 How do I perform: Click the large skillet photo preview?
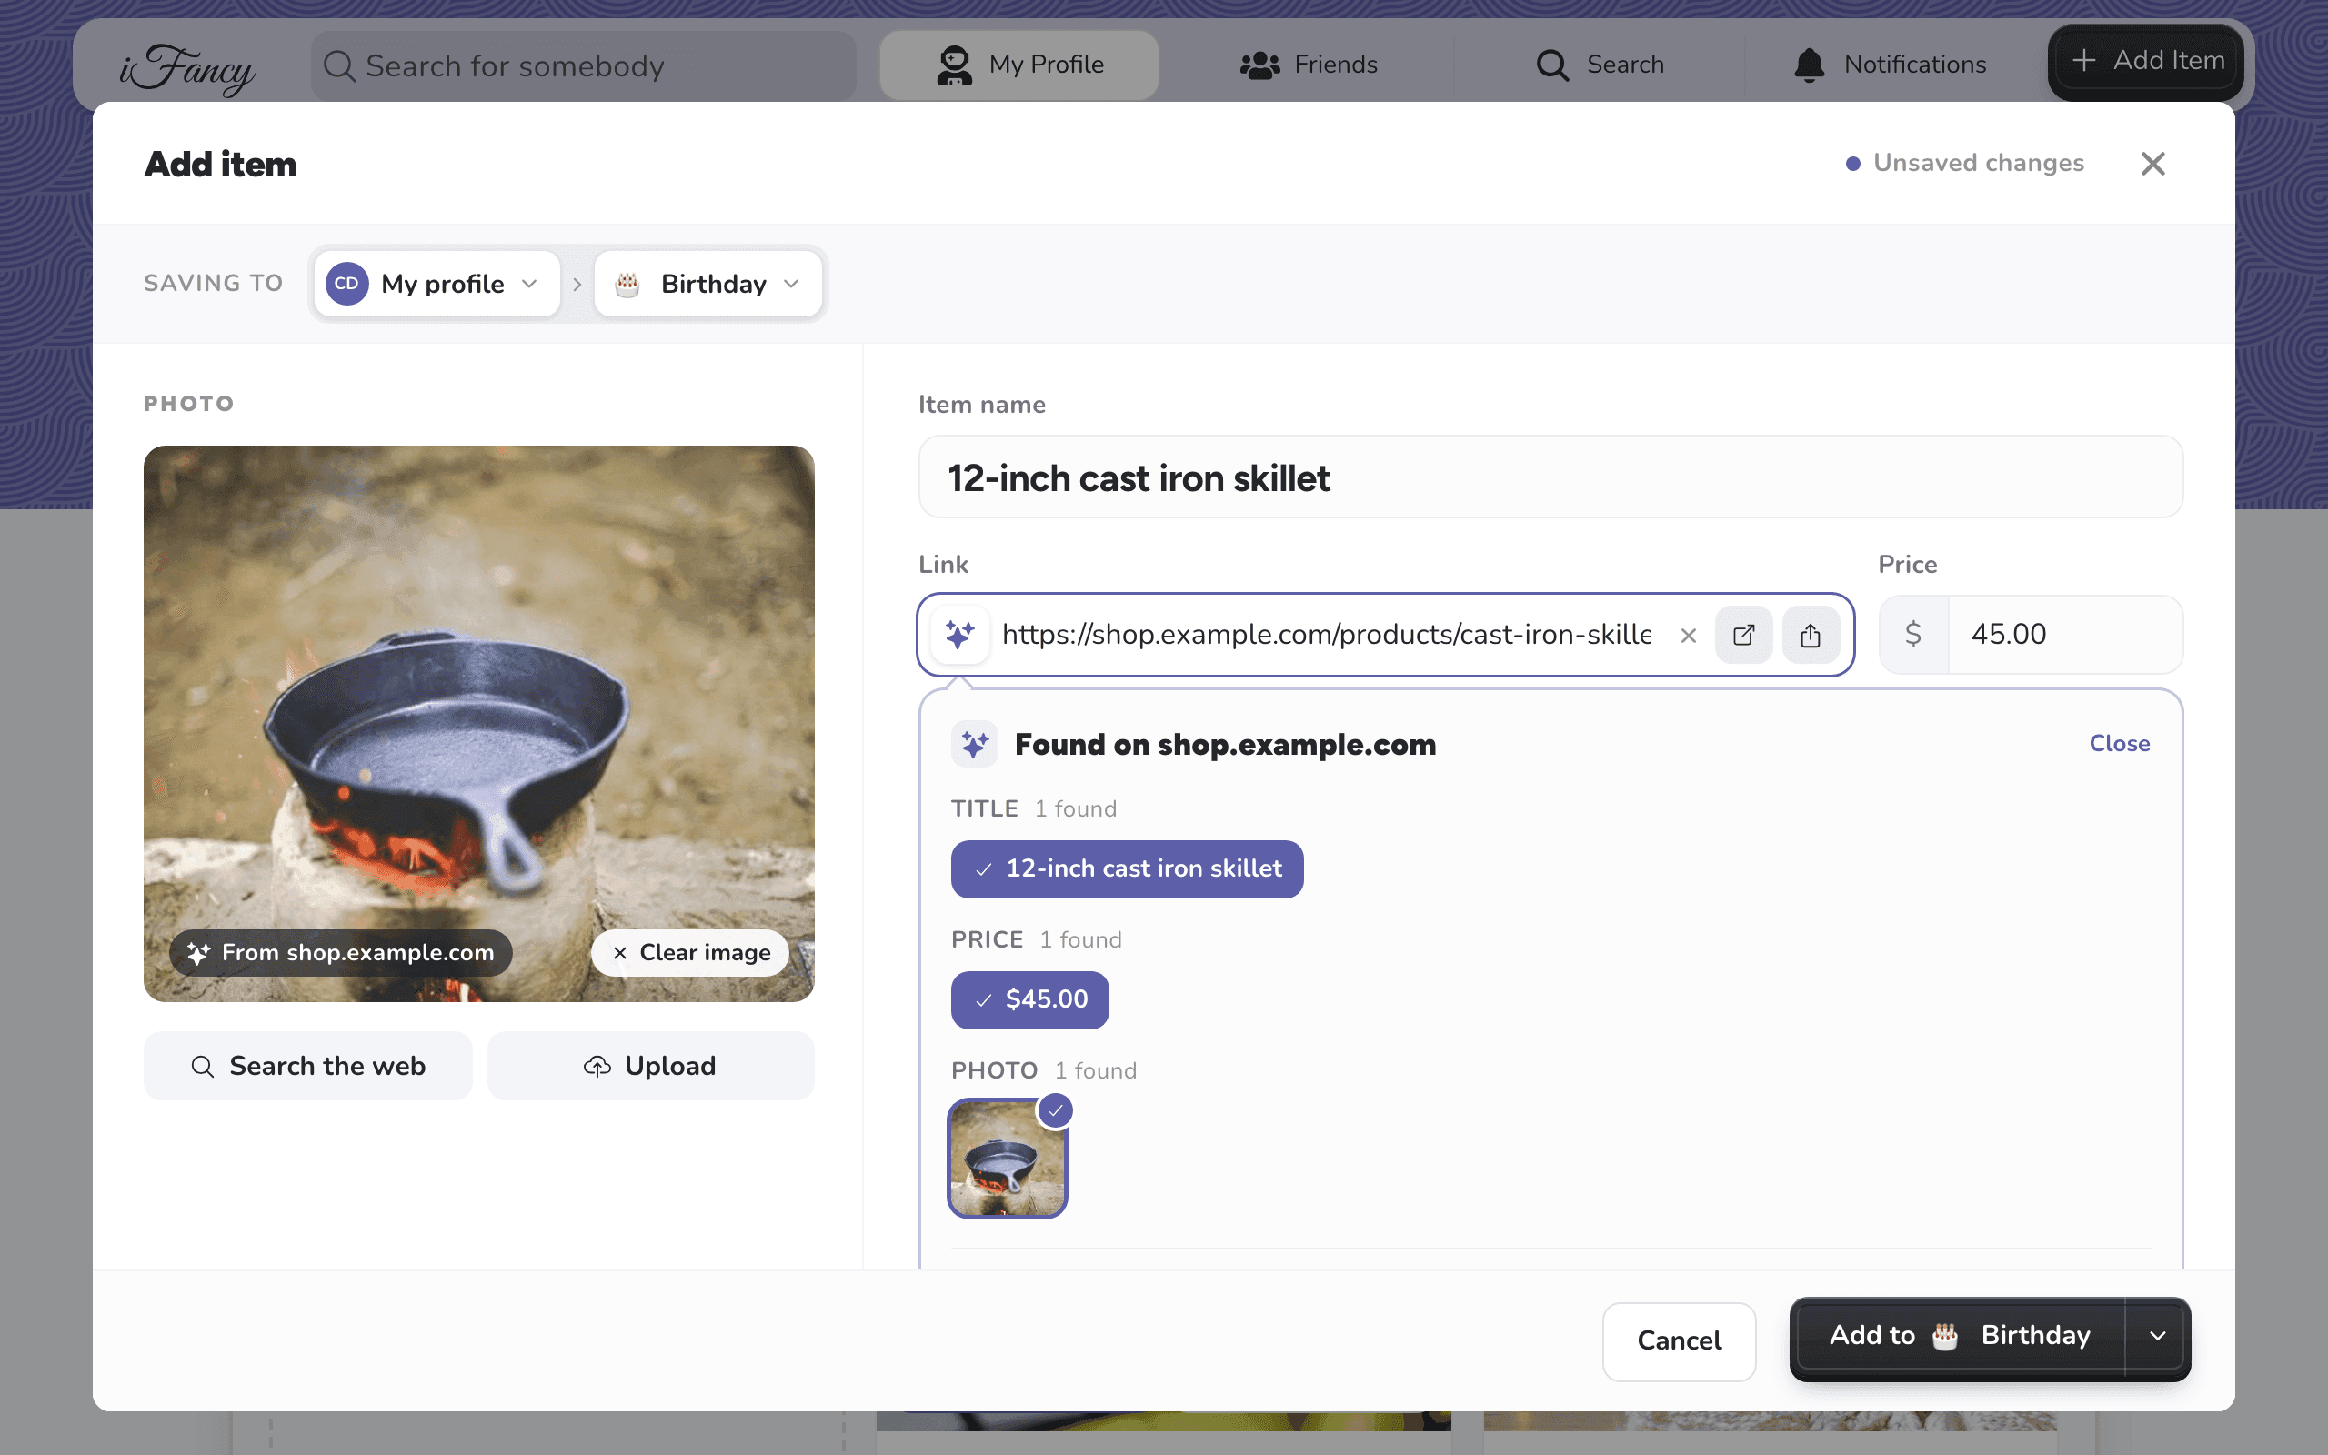click(x=479, y=724)
